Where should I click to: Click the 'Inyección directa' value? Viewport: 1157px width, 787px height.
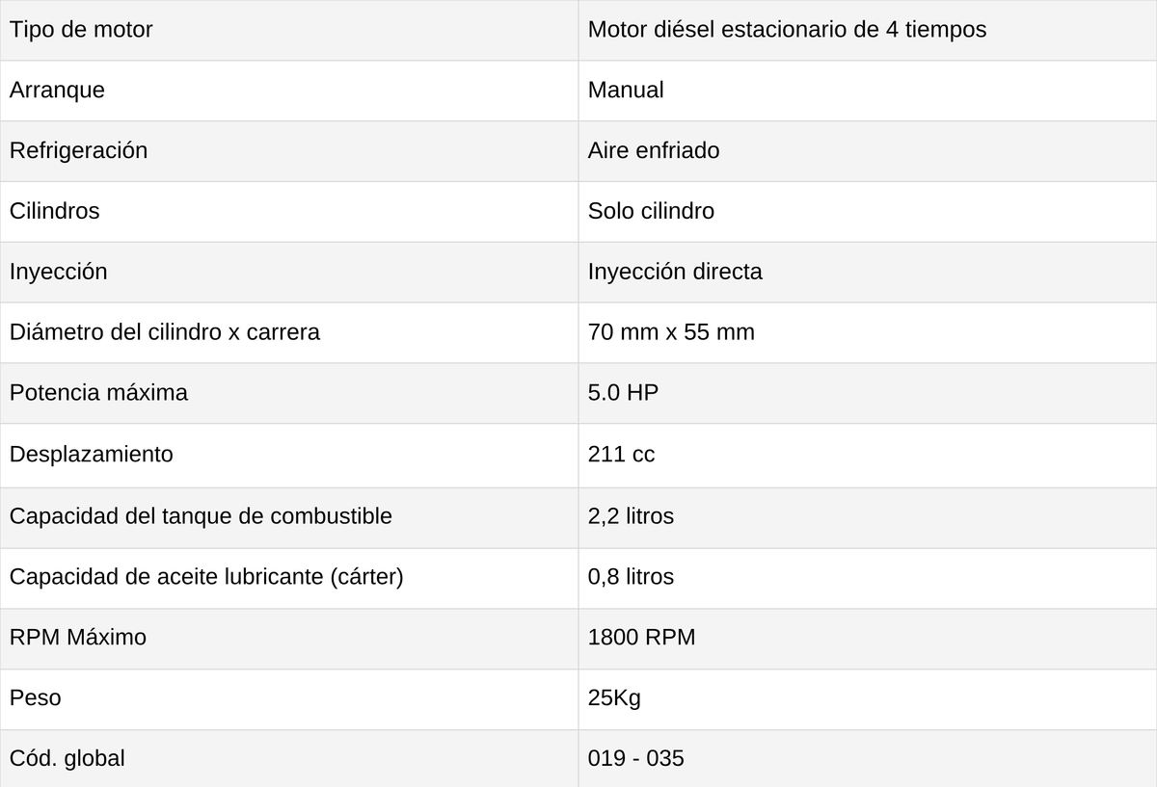click(x=675, y=272)
